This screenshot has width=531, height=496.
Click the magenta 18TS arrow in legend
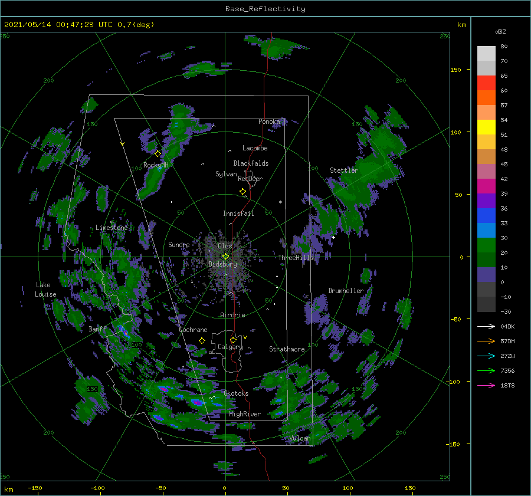486,385
